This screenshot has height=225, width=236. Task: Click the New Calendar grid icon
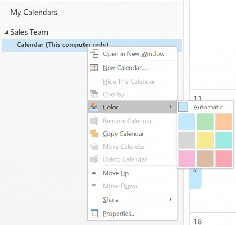coord(94,67)
